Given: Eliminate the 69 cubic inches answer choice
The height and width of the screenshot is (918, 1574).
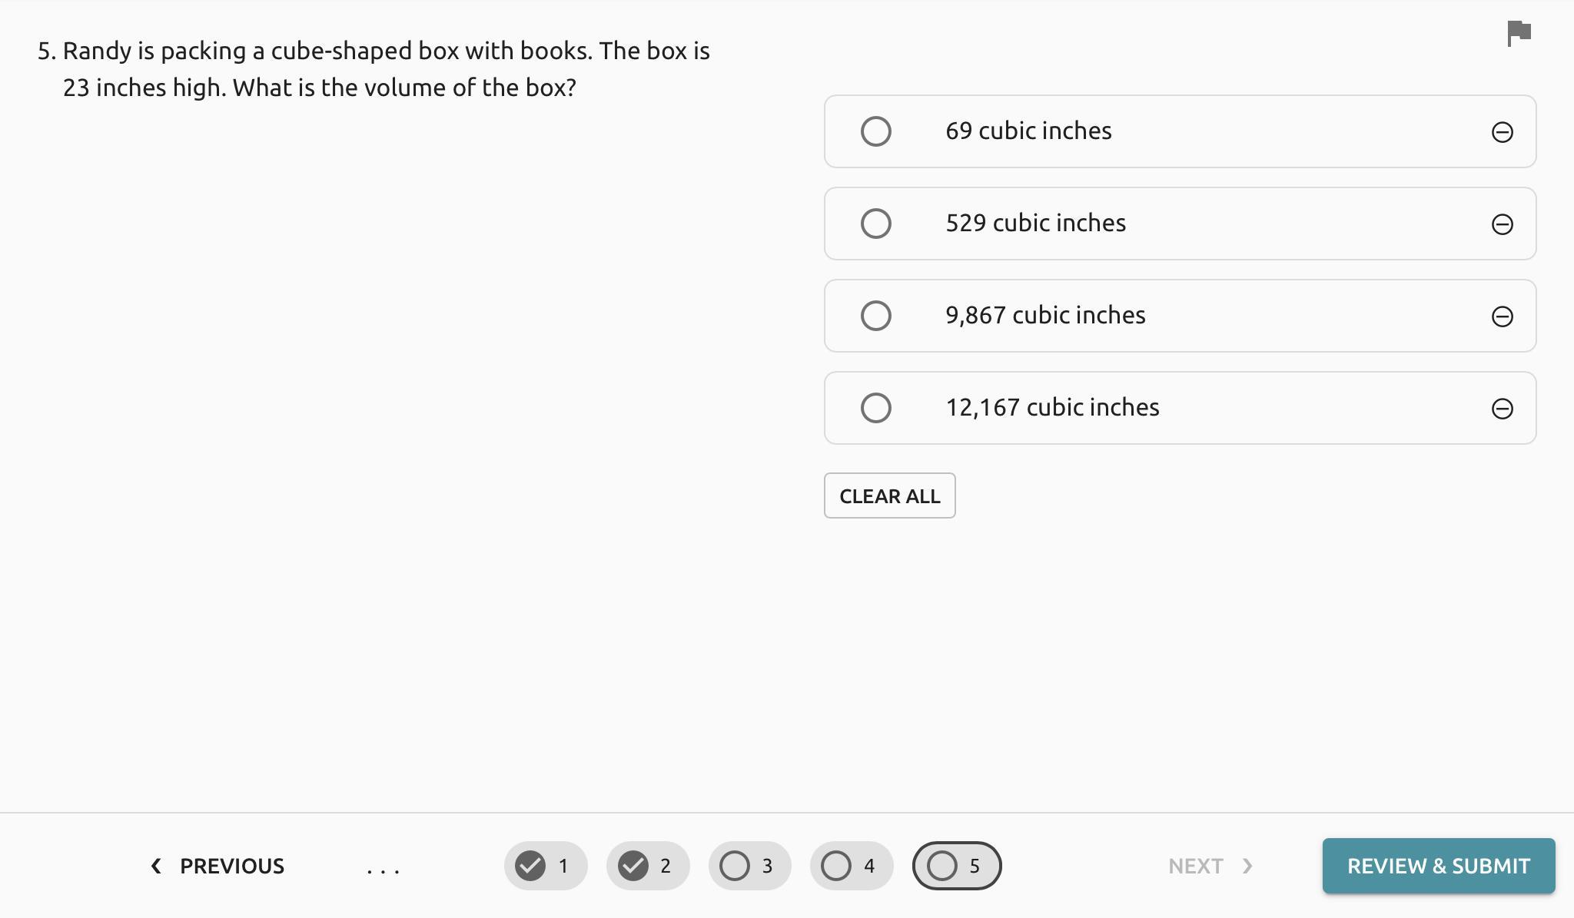Looking at the screenshot, I should (x=1503, y=132).
